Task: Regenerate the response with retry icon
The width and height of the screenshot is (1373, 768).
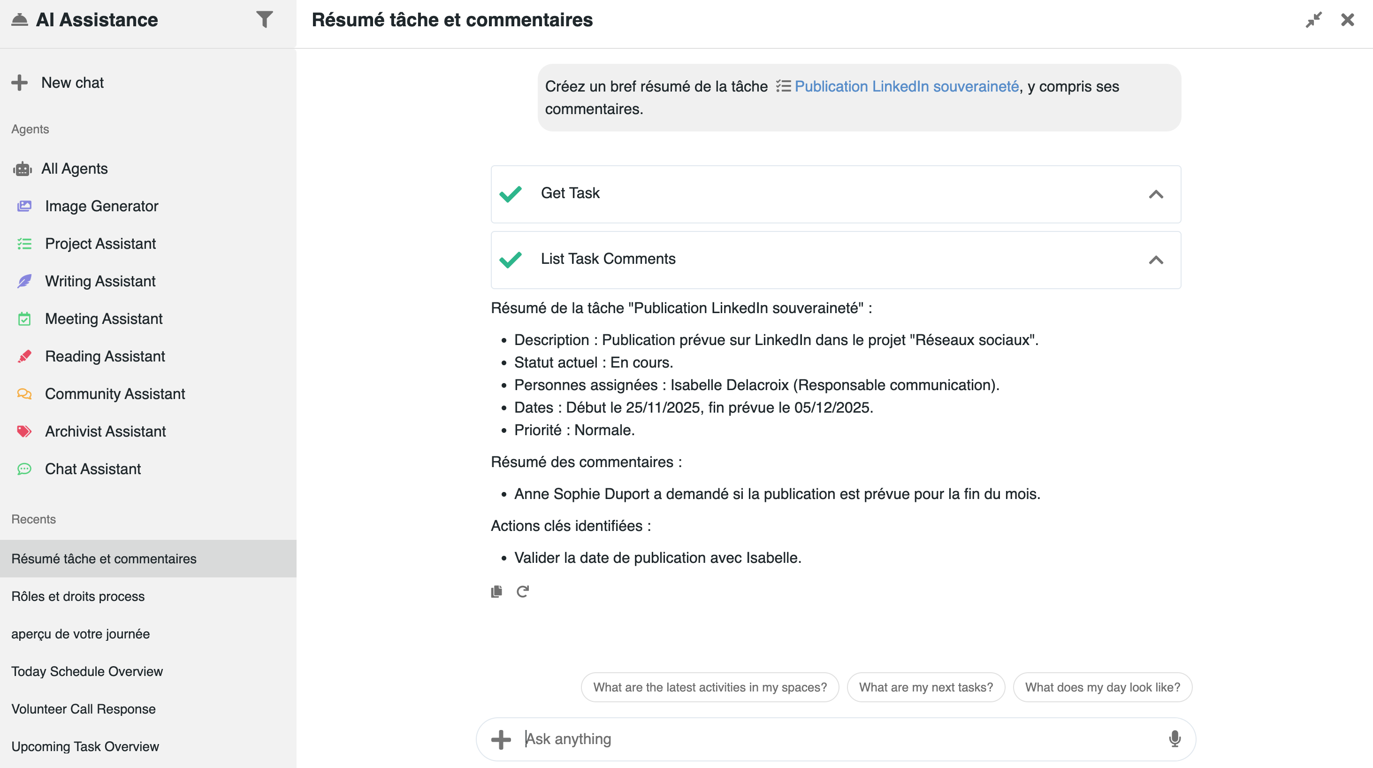Action: click(x=522, y=591)
